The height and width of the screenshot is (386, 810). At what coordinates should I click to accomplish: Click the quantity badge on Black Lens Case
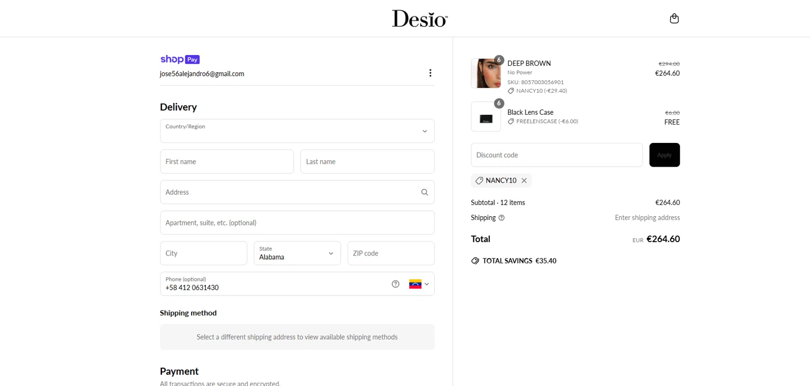pos(499,103)
